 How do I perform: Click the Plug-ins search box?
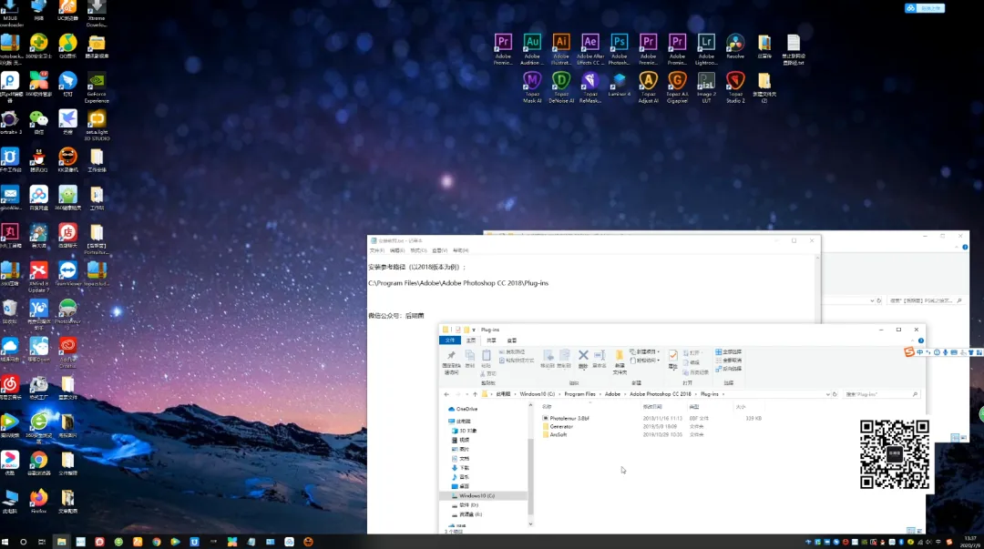point(880,394)
